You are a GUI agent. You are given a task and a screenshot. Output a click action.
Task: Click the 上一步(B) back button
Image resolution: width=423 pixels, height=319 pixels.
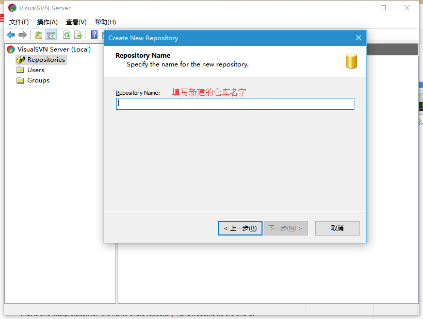point(240,228)
